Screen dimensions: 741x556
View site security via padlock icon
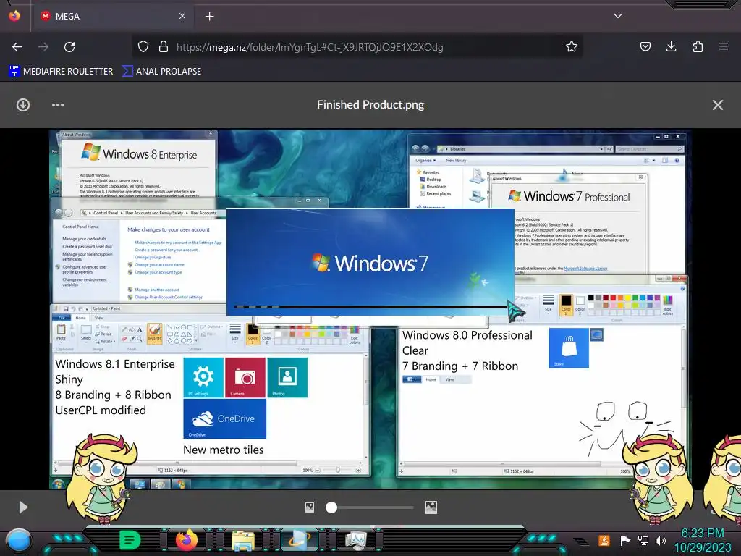point(164,47)
